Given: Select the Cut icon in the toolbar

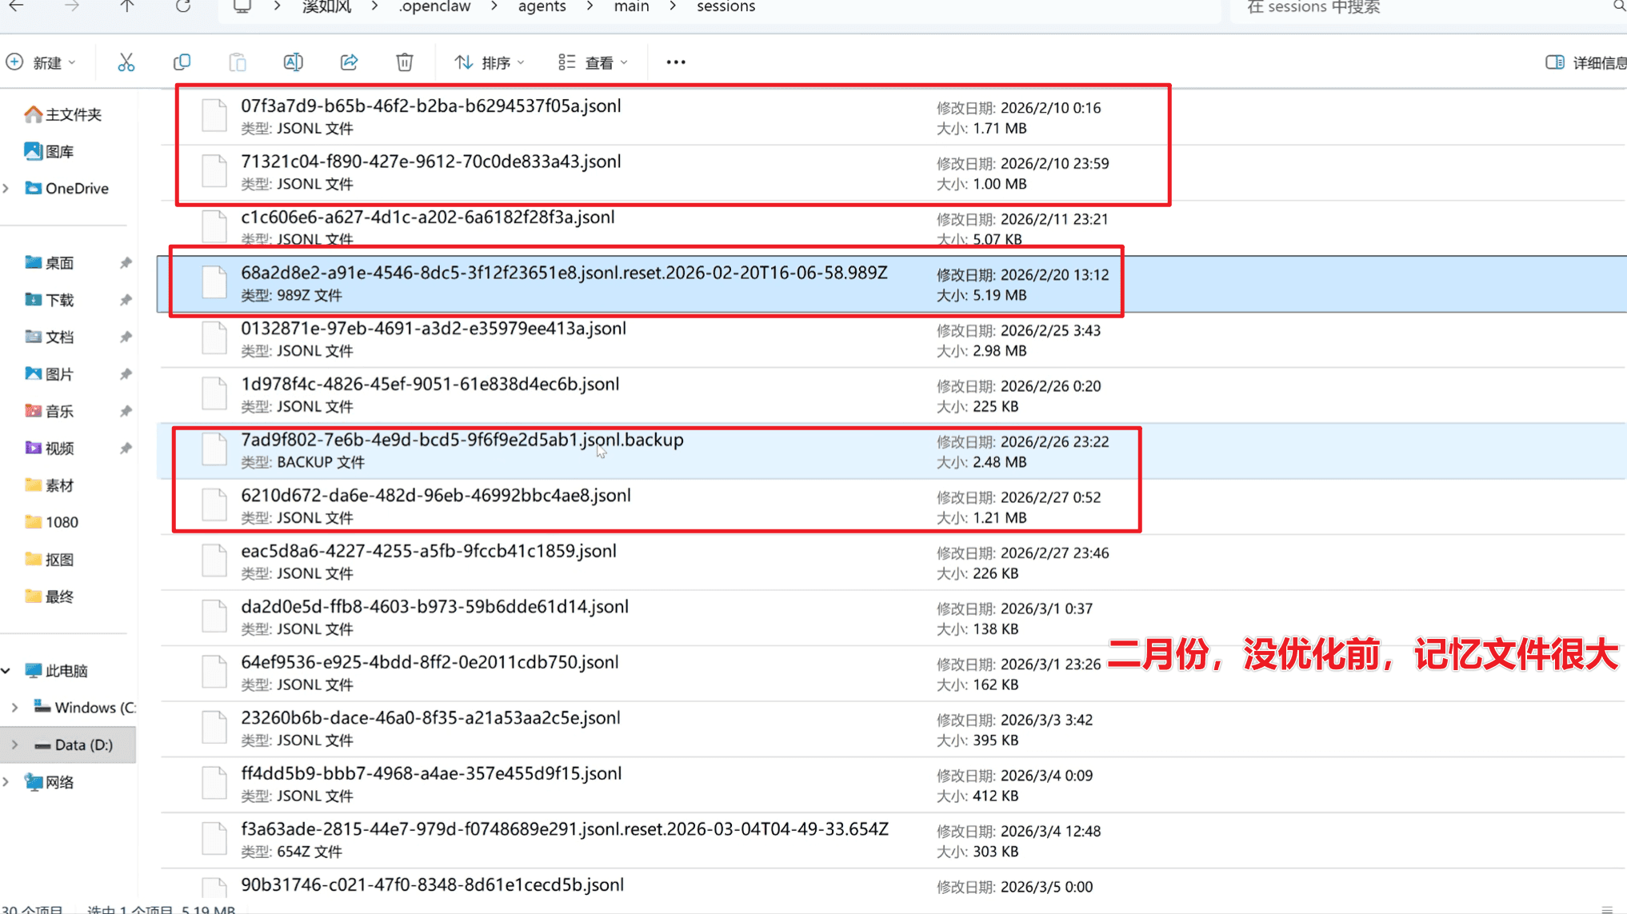Looking at the screenshot, I should coord(126,62).
